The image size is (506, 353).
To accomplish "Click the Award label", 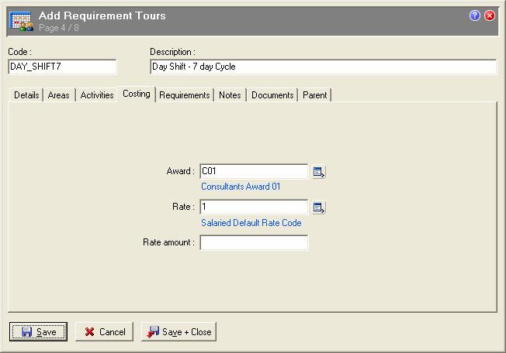I will tap(181, 171).
